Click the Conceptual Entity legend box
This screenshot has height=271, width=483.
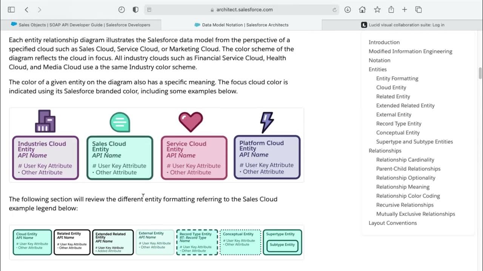click(240, 242)
